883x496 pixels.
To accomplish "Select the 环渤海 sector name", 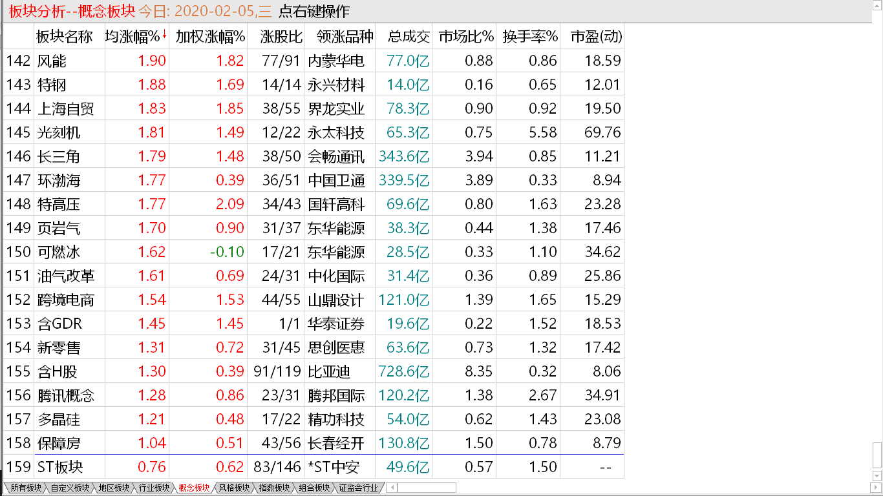I will pyautogui.click(x=58, y=180).
